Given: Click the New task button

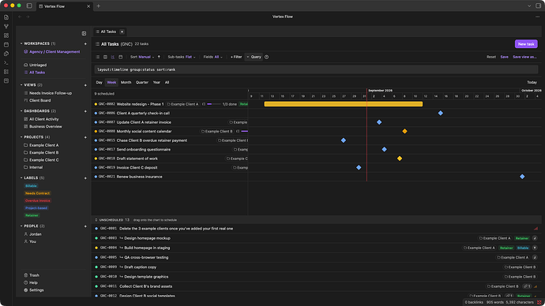Looking at the screenshot, I should [x=526, y=44].
